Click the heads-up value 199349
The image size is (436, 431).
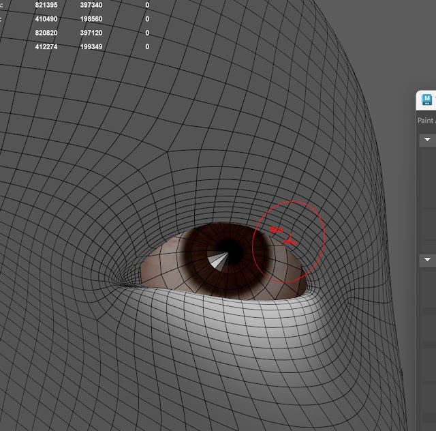(x=91, y=46)
